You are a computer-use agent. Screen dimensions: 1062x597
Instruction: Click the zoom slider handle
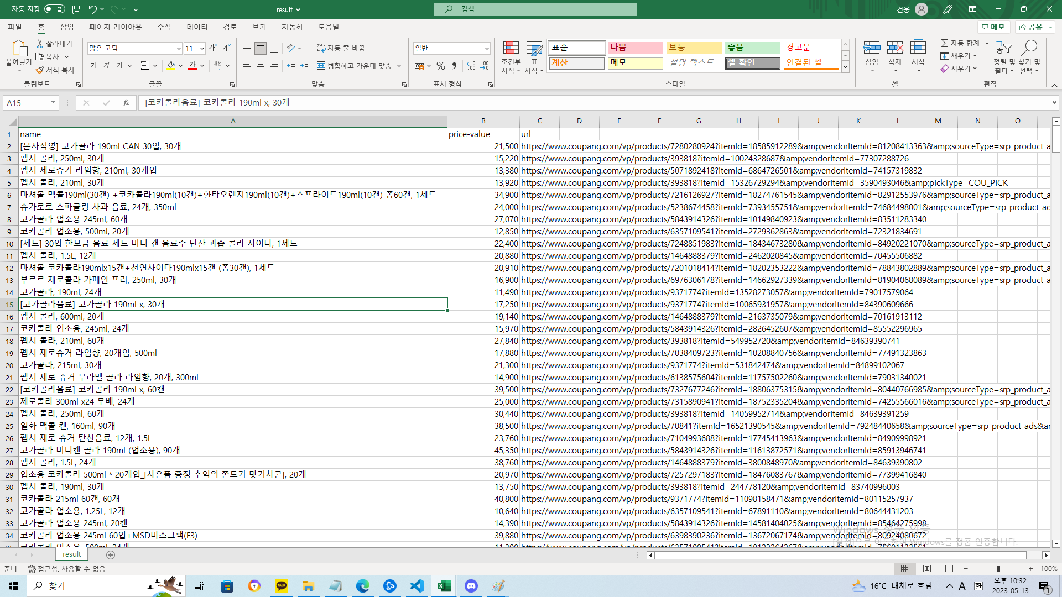[x=998, y=568]
